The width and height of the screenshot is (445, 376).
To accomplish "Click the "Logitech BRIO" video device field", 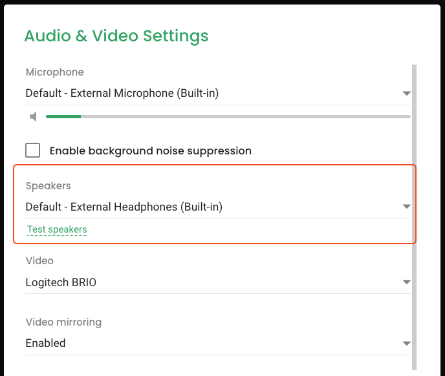I will point(61,282).
